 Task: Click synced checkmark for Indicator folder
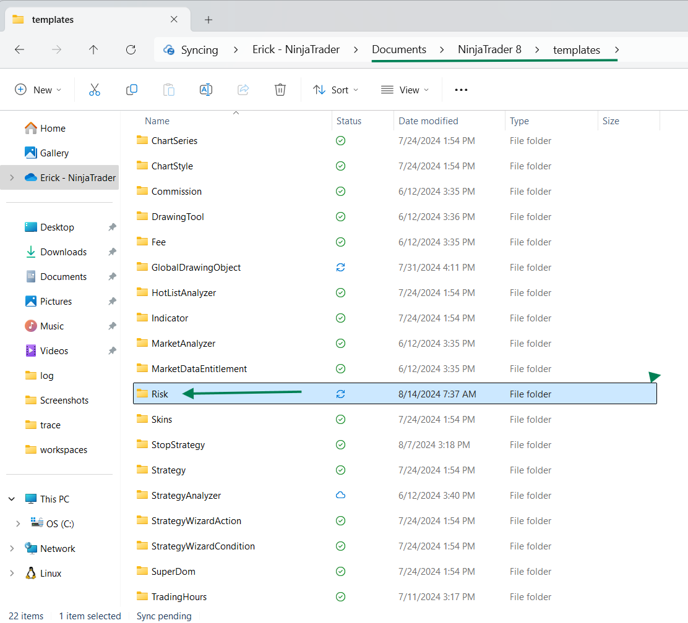pos(340,318)
